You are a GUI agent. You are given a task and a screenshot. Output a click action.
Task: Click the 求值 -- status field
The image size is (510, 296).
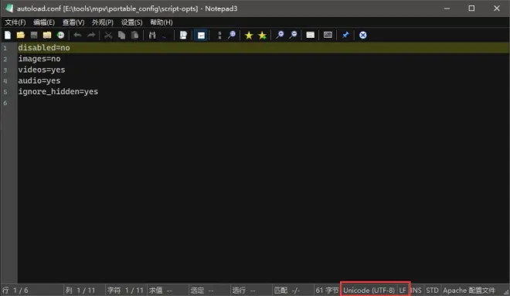pos(168,290)
